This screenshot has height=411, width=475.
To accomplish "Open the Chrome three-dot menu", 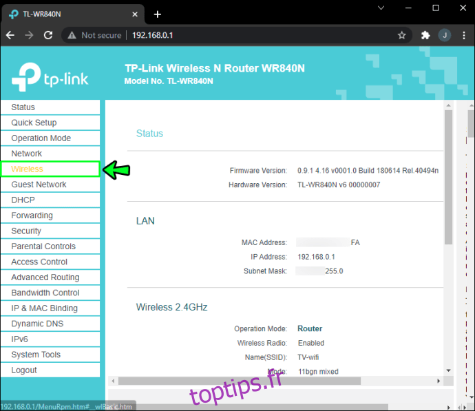I will 464,35.
